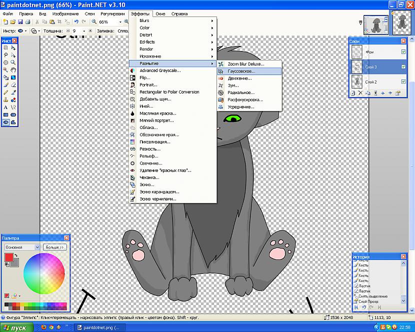Click the Print icon in toolbar
The width and height of the screenshot is (415, 332).
[27, 22]
